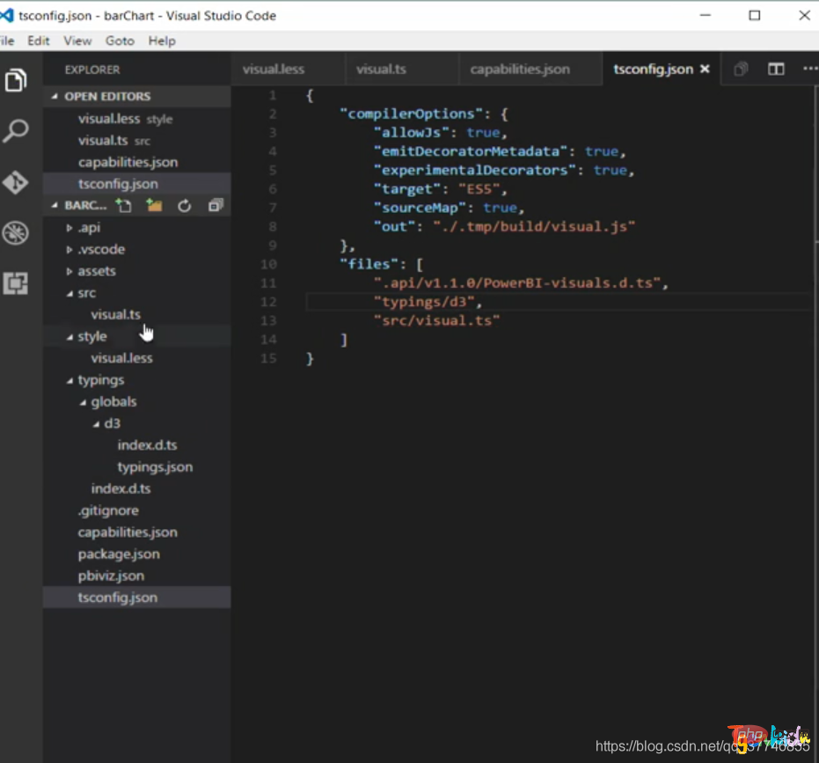
Task: Click the New Folder icon in explorer
Action: [x=154, y=205]
